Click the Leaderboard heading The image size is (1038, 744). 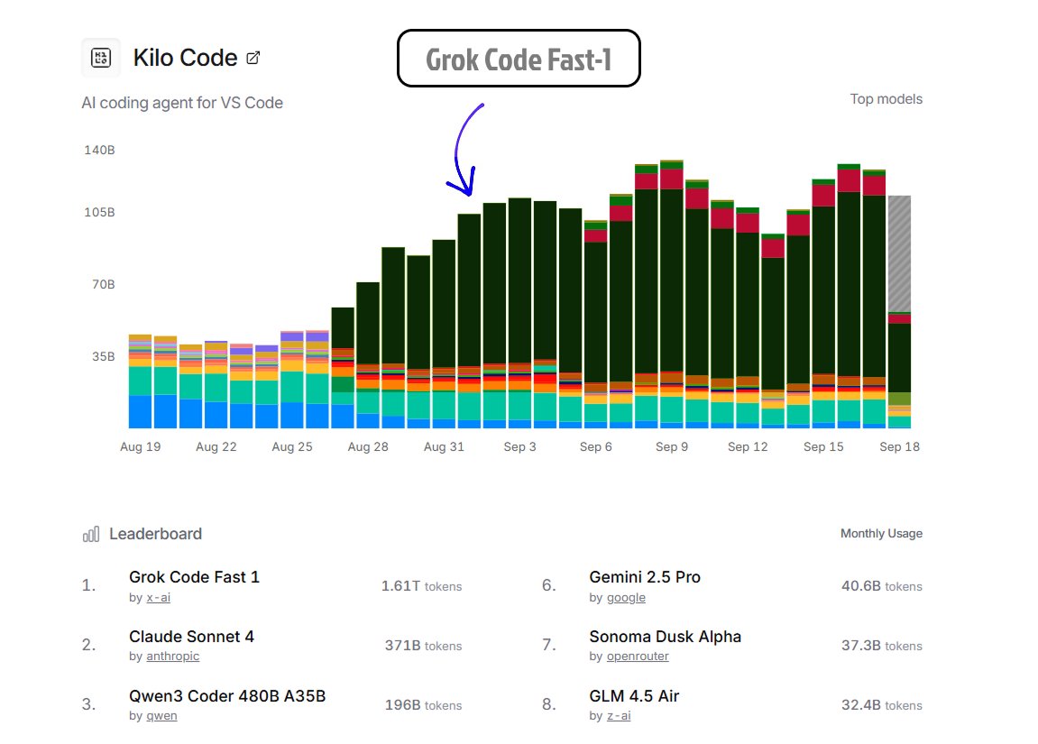click(x=156, y=534)
